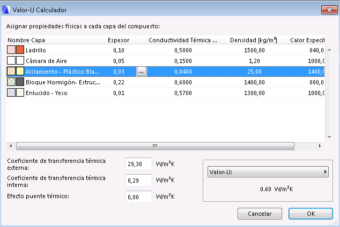Click the Ladrillo specific heat value
Screen dimensions: 340x227
(x=316, y=50)
